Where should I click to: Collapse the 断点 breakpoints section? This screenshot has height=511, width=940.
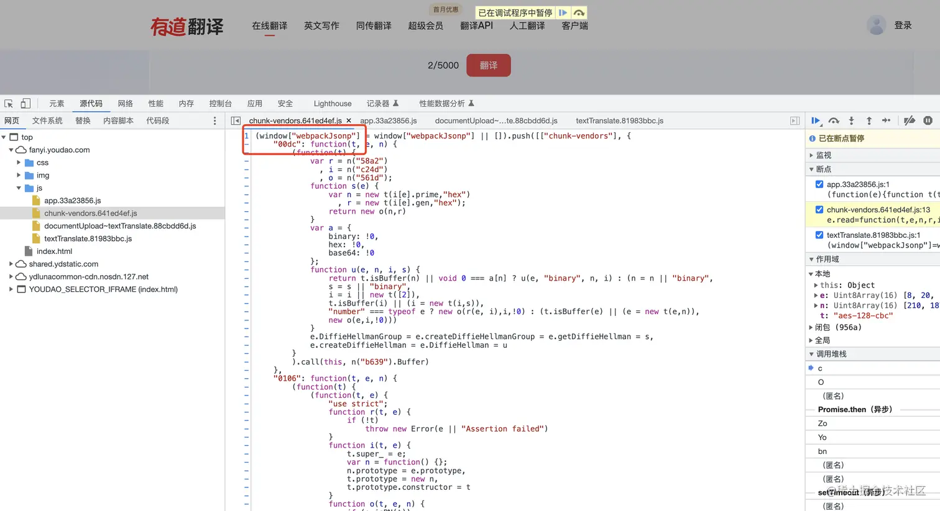coord(811,169)
